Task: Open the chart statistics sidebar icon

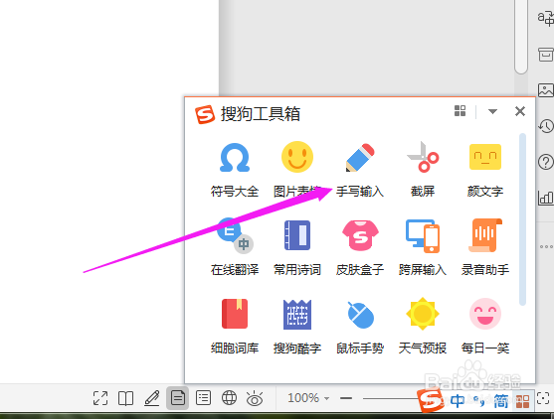Action: 545,198
